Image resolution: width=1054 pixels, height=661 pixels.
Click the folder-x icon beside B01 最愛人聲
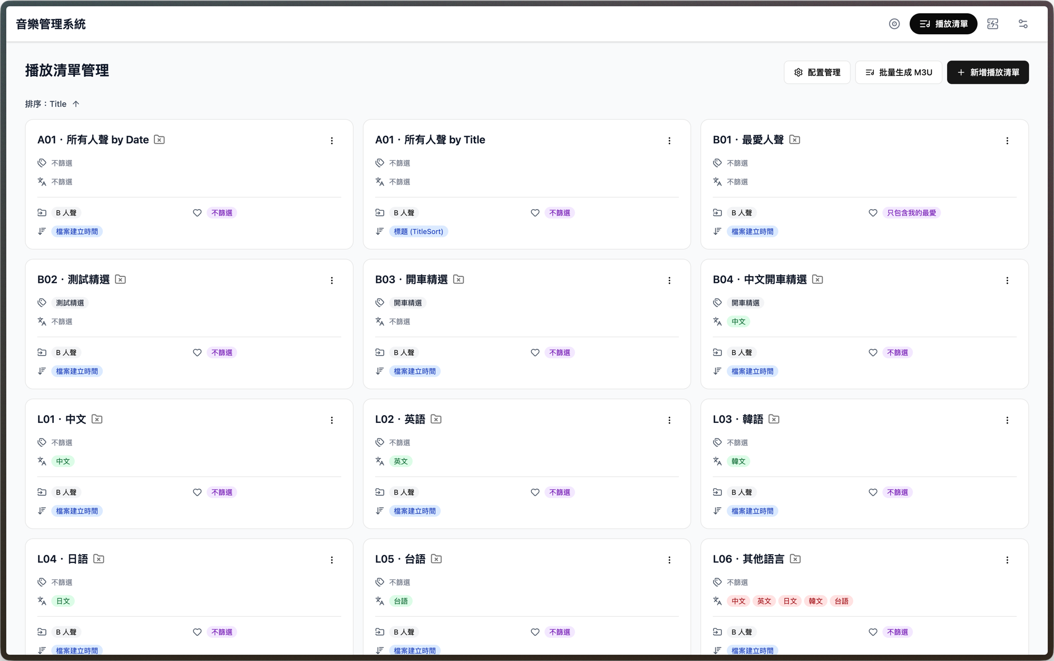click(795, 140)
